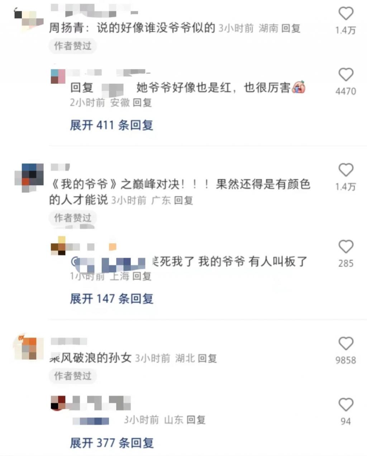
Task: Tap the heart showing 94 likes
Action: click(346, 405)
